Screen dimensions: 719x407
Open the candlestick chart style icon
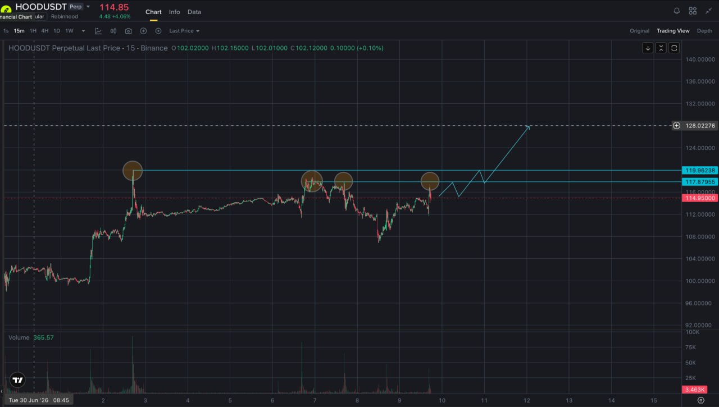[113, 31]
